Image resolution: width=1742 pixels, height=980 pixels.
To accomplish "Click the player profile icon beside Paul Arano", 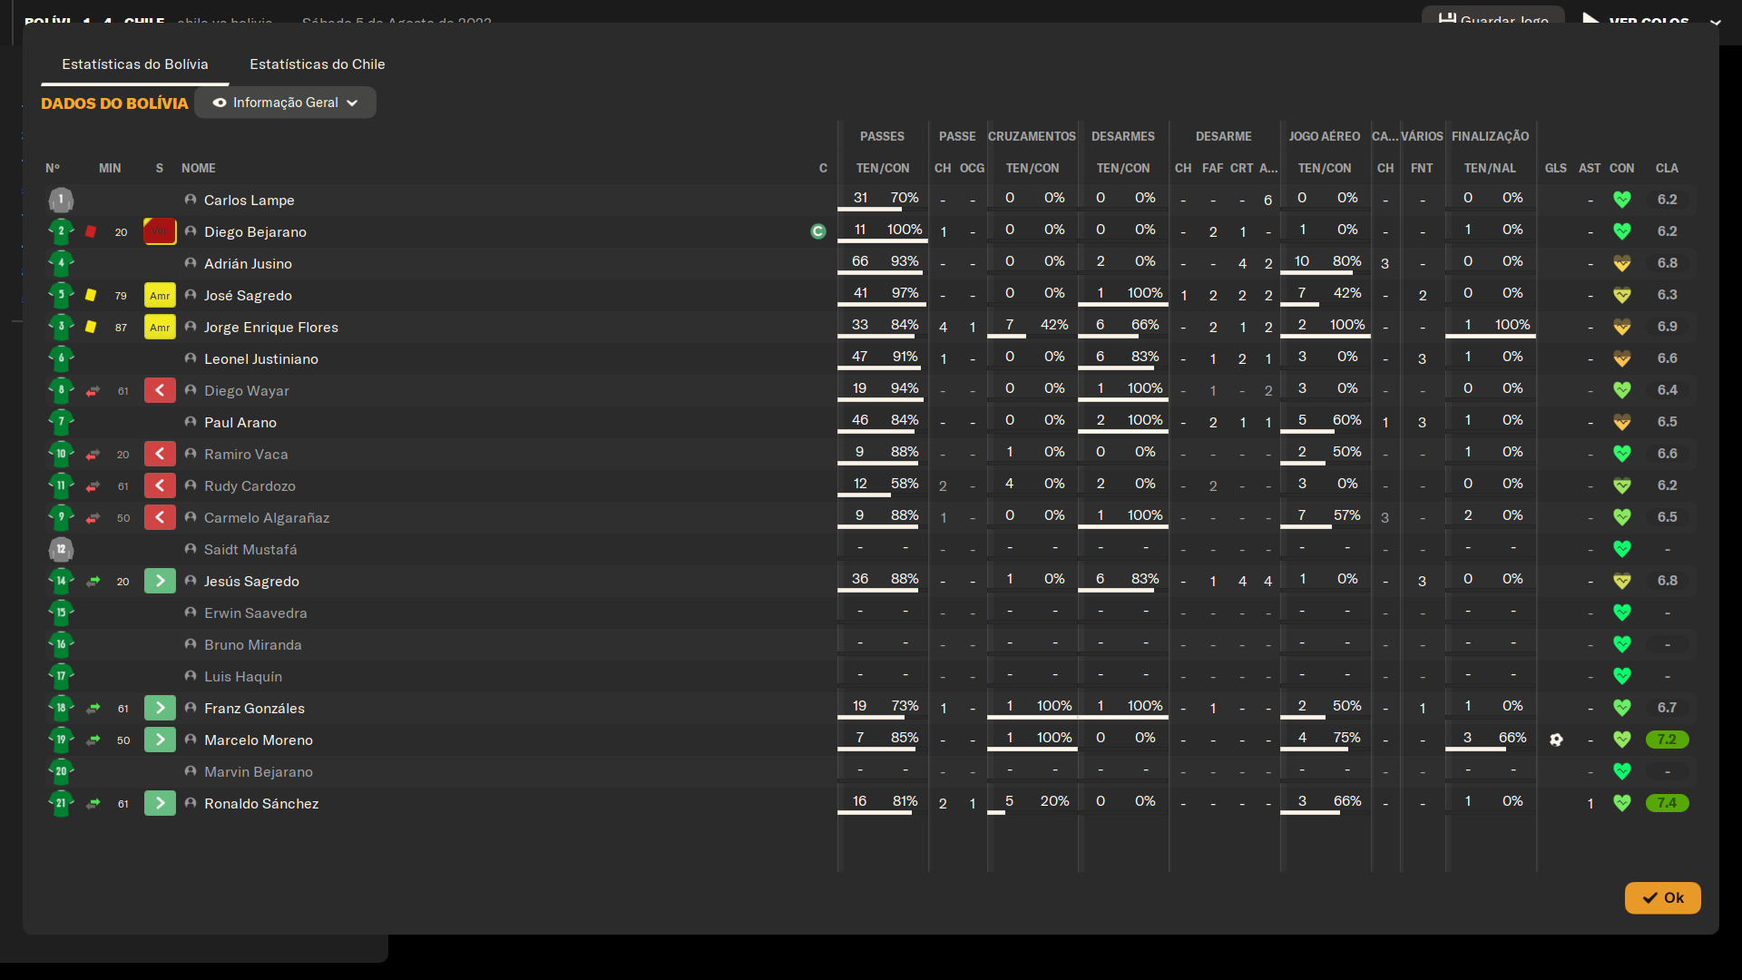I will click(191, 422).
